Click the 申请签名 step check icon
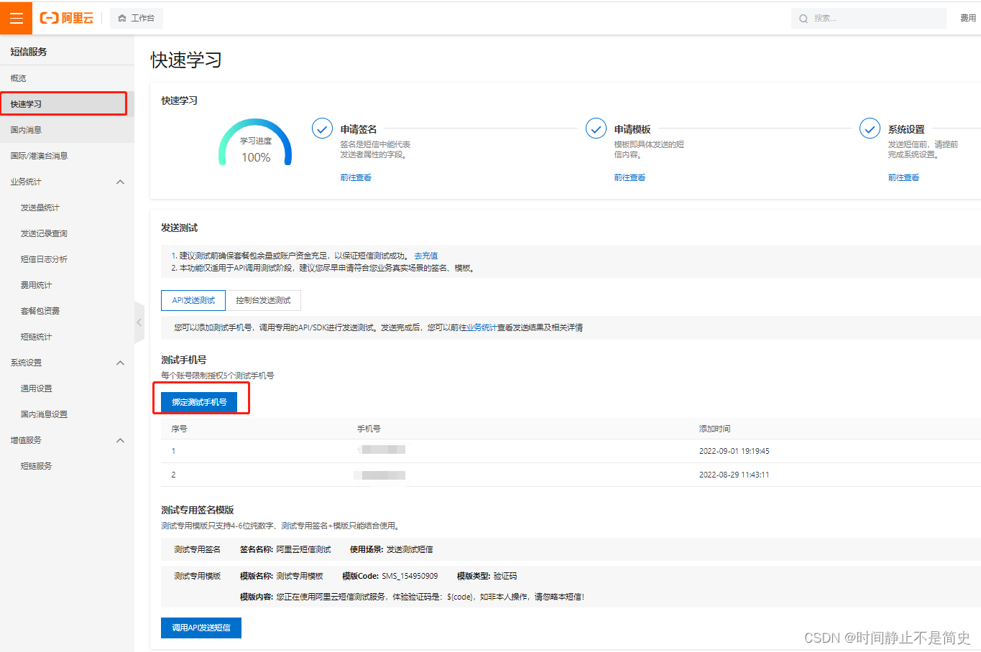The height and width of the screenshot is (652, 981). 322,129
